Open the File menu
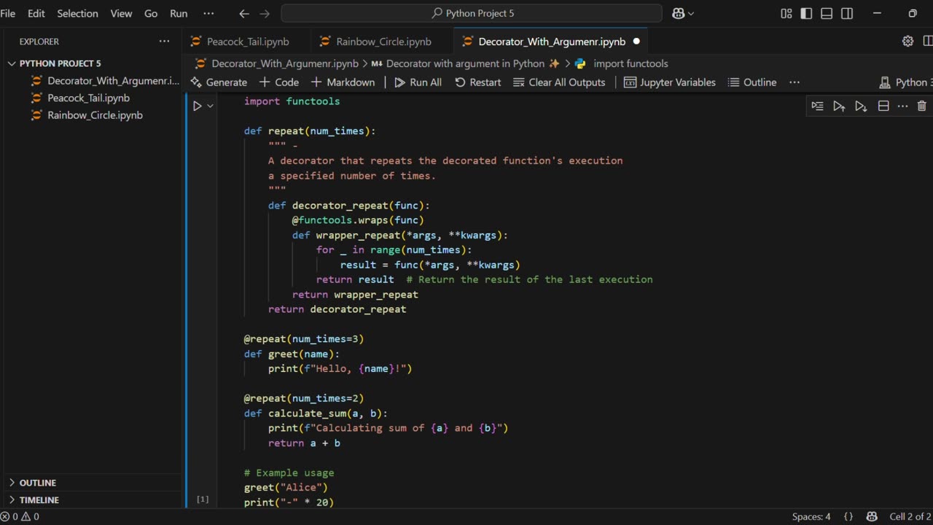This screenshot has height=525, width=933. point(8,13)
